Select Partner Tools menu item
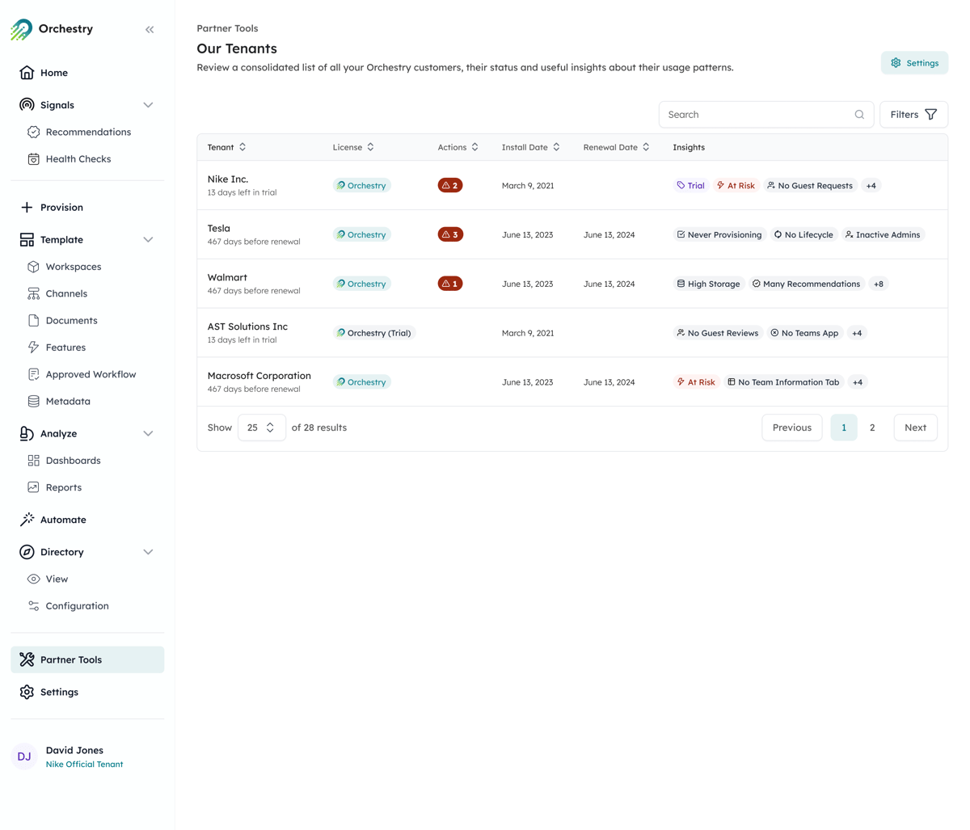This screenshot has width=970, height=830. tap(87, 659)
